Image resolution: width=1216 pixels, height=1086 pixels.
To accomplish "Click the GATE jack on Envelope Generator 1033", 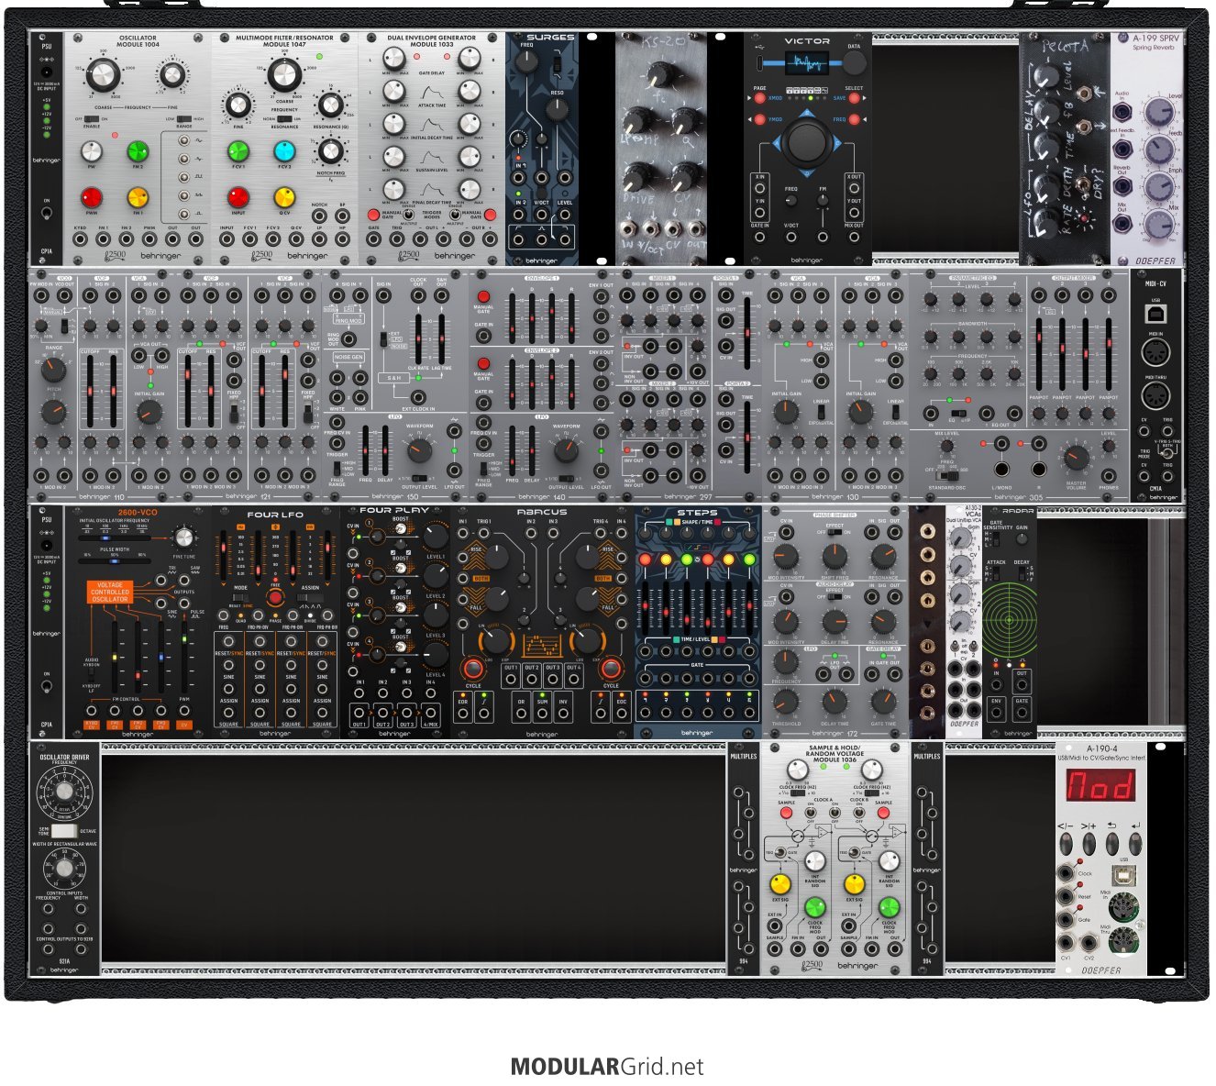I will click(373, 239).
